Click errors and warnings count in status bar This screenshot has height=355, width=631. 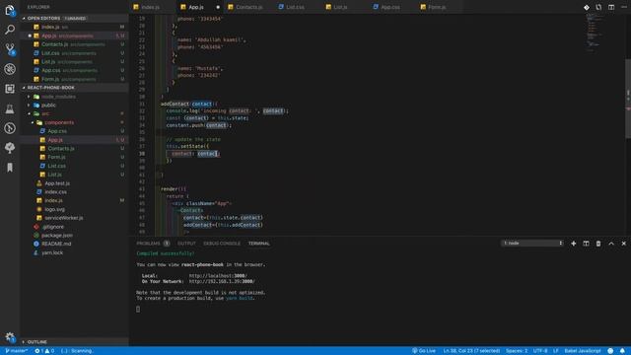click(44, 351)
